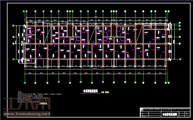Click the small balcony rectangle at the bottom-left corner

tap(30, 62)
